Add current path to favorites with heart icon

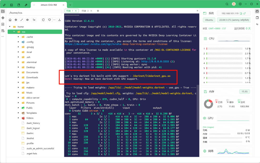pyautogui.click(x=50, y=20)
